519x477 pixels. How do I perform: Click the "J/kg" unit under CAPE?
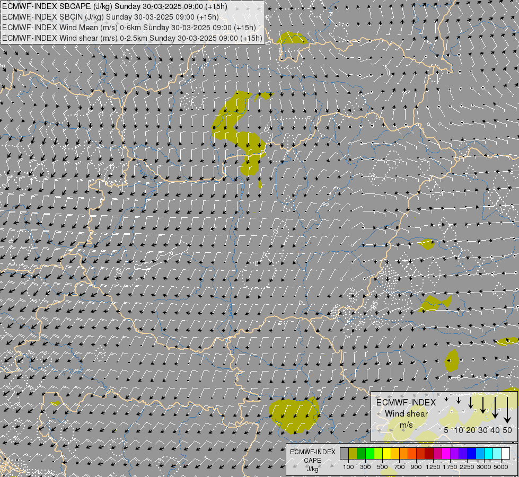(x=312, y=469)
